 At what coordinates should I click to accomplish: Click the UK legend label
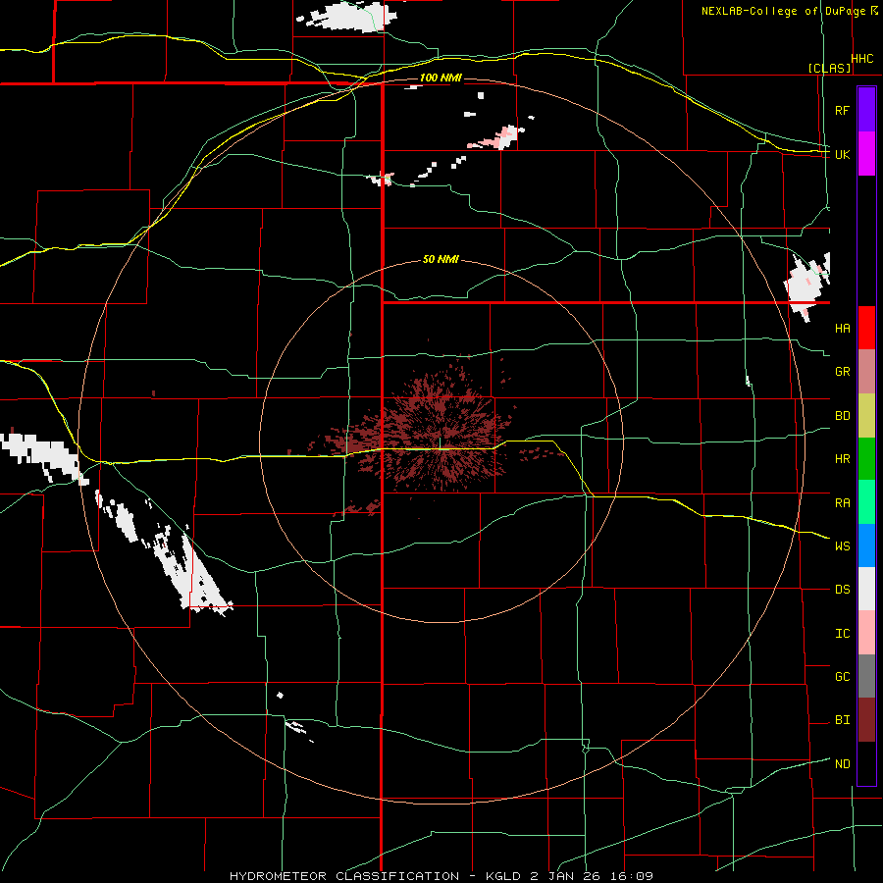[x=842, y=154]
